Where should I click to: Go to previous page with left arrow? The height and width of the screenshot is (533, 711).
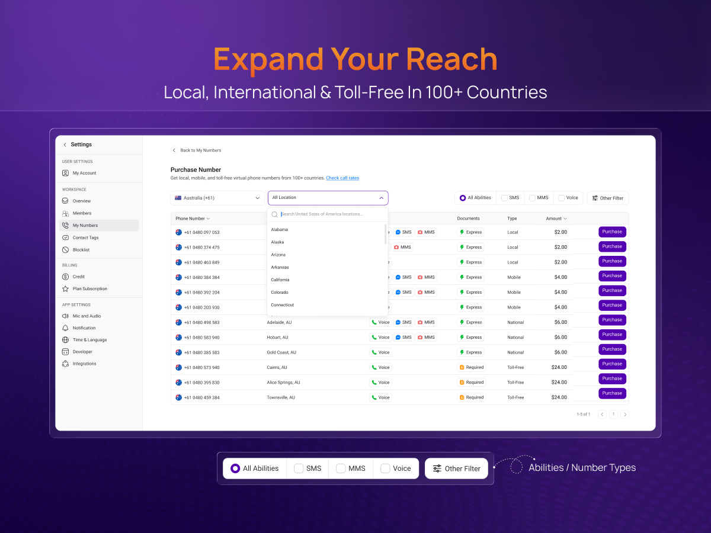pyautogui.click(x=602, y=415)
